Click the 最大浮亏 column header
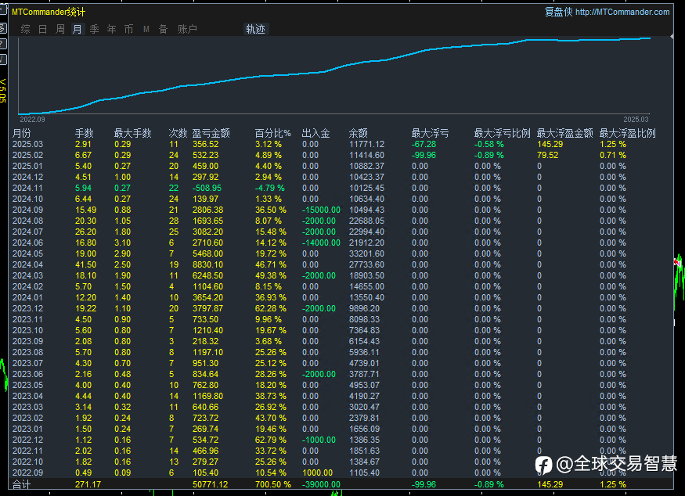 pos(430,133)
